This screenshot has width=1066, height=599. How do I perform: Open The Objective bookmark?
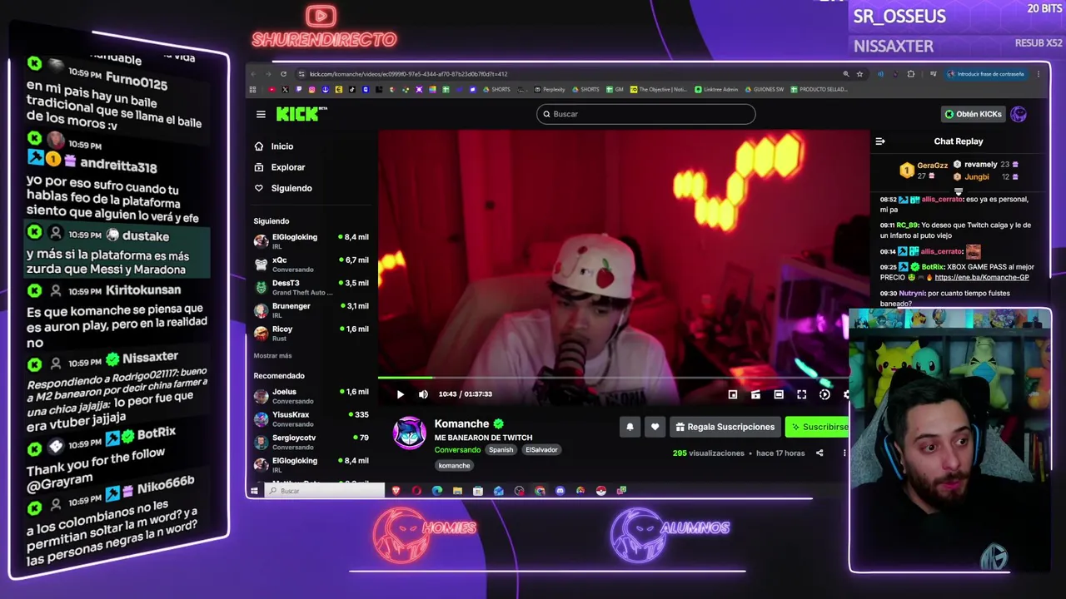tap(659, 90)
